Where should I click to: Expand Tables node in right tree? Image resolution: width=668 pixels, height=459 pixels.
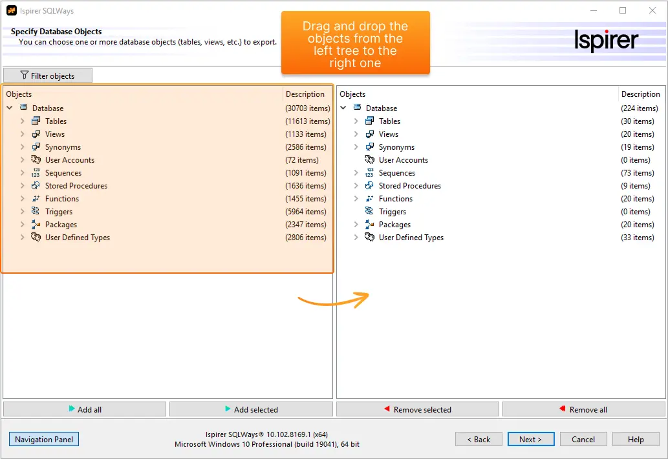[356, 121]
